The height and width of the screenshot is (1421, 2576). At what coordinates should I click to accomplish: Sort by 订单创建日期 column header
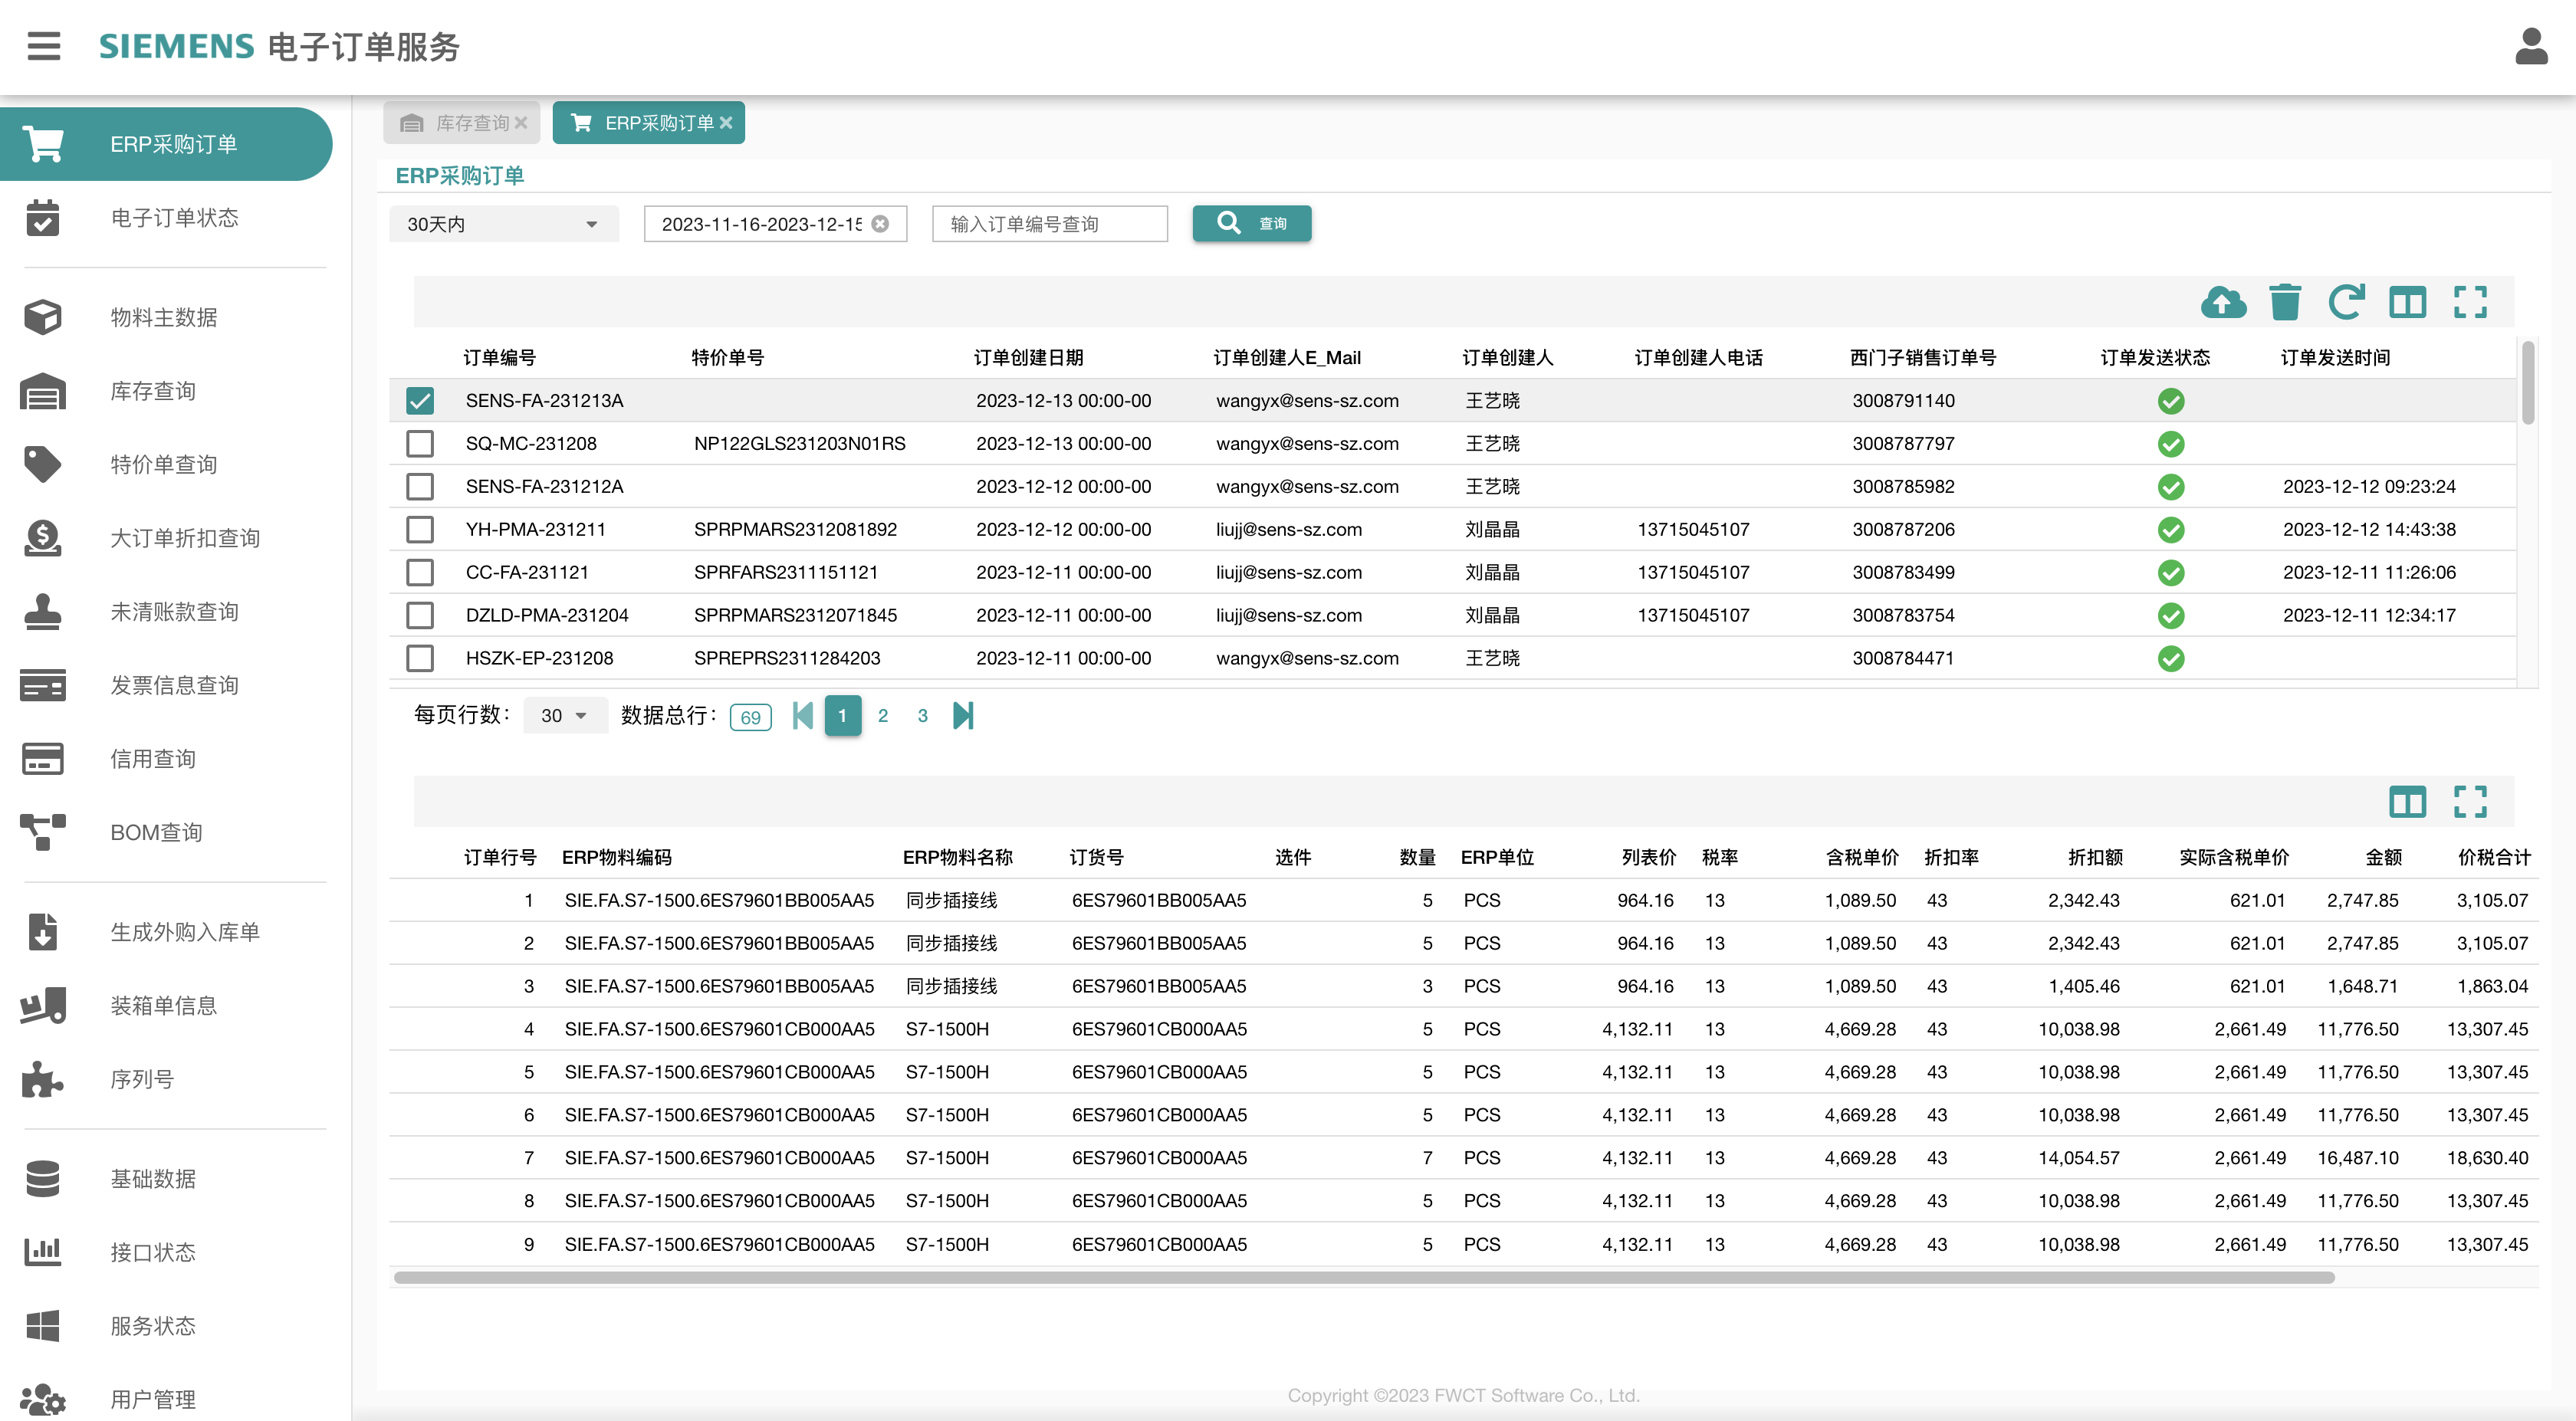click(1029, 358)
